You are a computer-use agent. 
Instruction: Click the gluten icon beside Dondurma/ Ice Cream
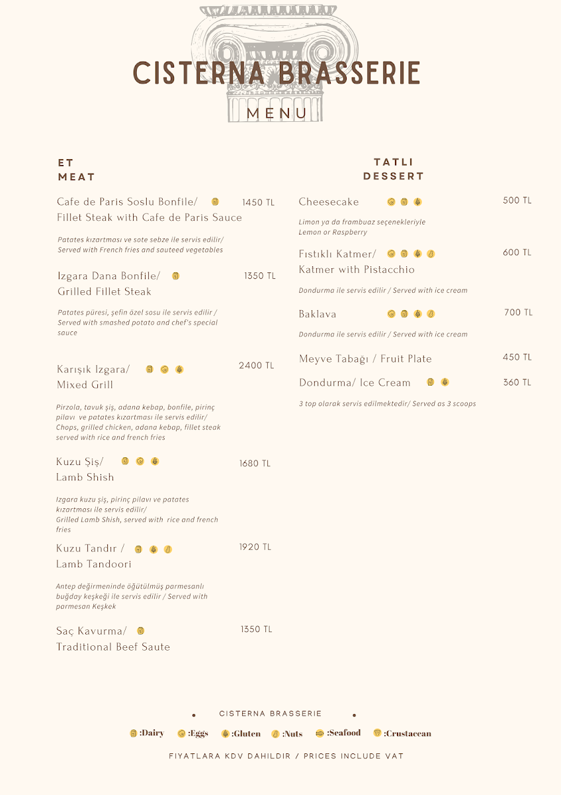445,382
